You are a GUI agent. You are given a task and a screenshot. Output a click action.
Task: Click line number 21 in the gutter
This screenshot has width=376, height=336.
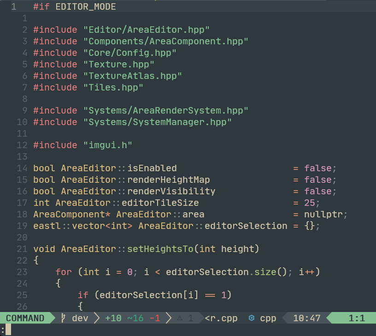[x=22, y=249]
